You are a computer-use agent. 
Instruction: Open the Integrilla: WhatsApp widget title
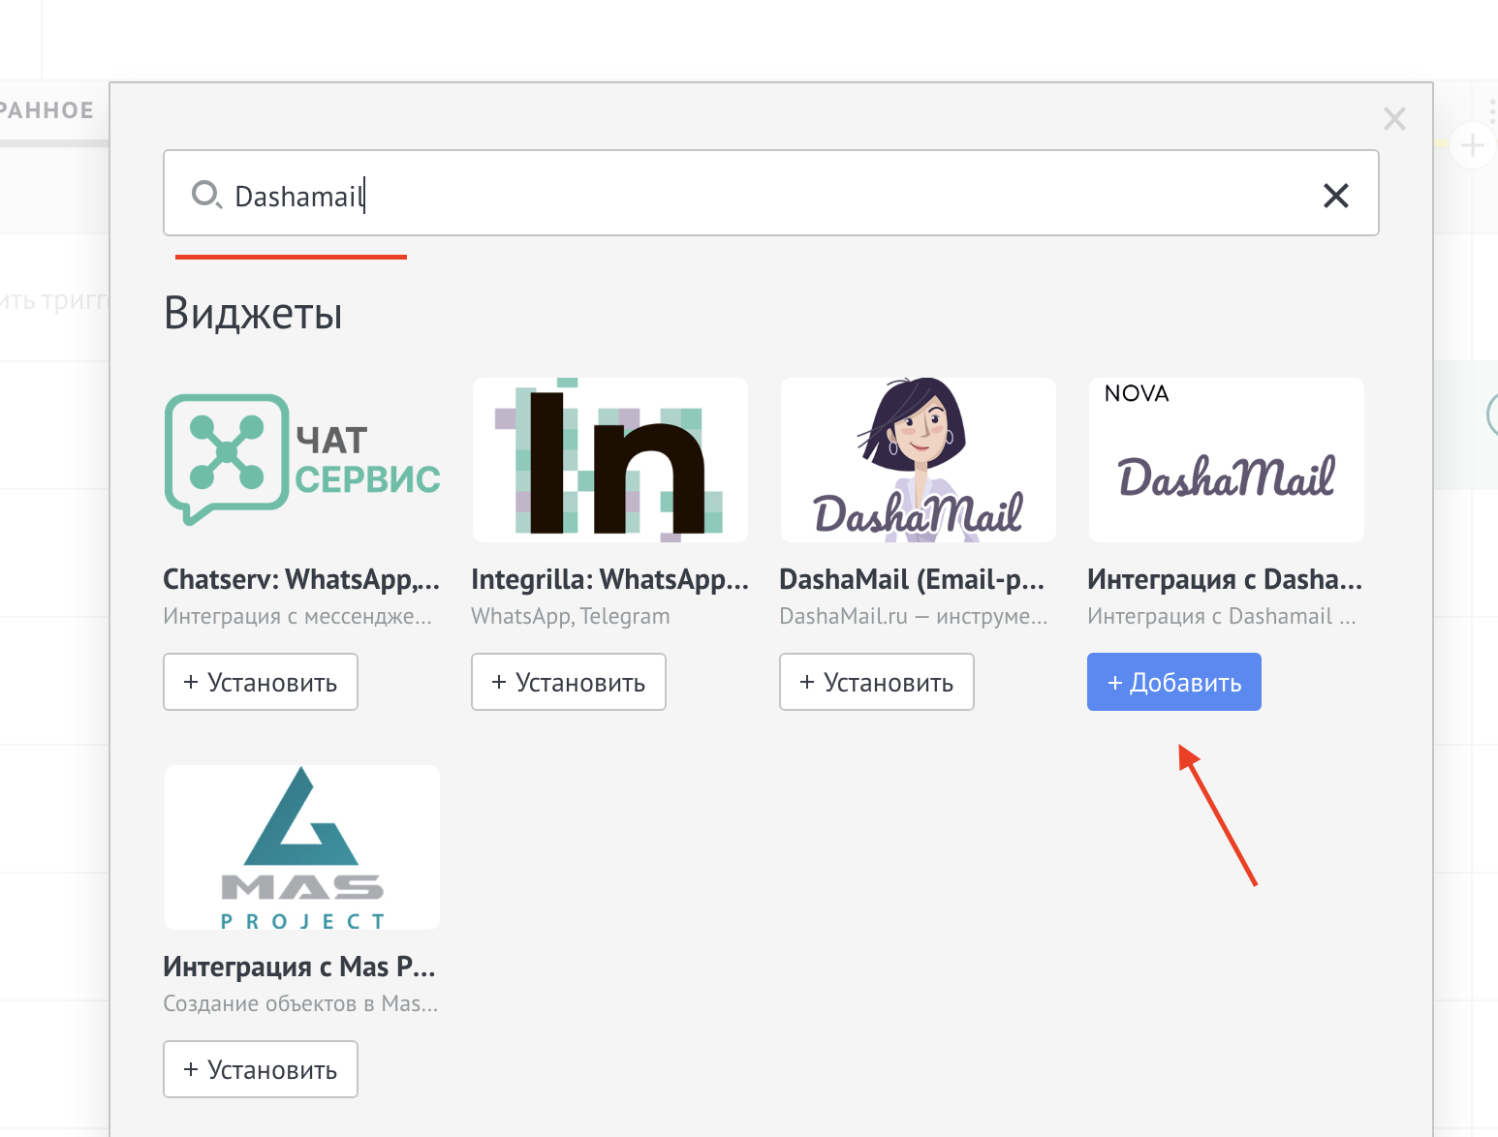tap(609, 579)
